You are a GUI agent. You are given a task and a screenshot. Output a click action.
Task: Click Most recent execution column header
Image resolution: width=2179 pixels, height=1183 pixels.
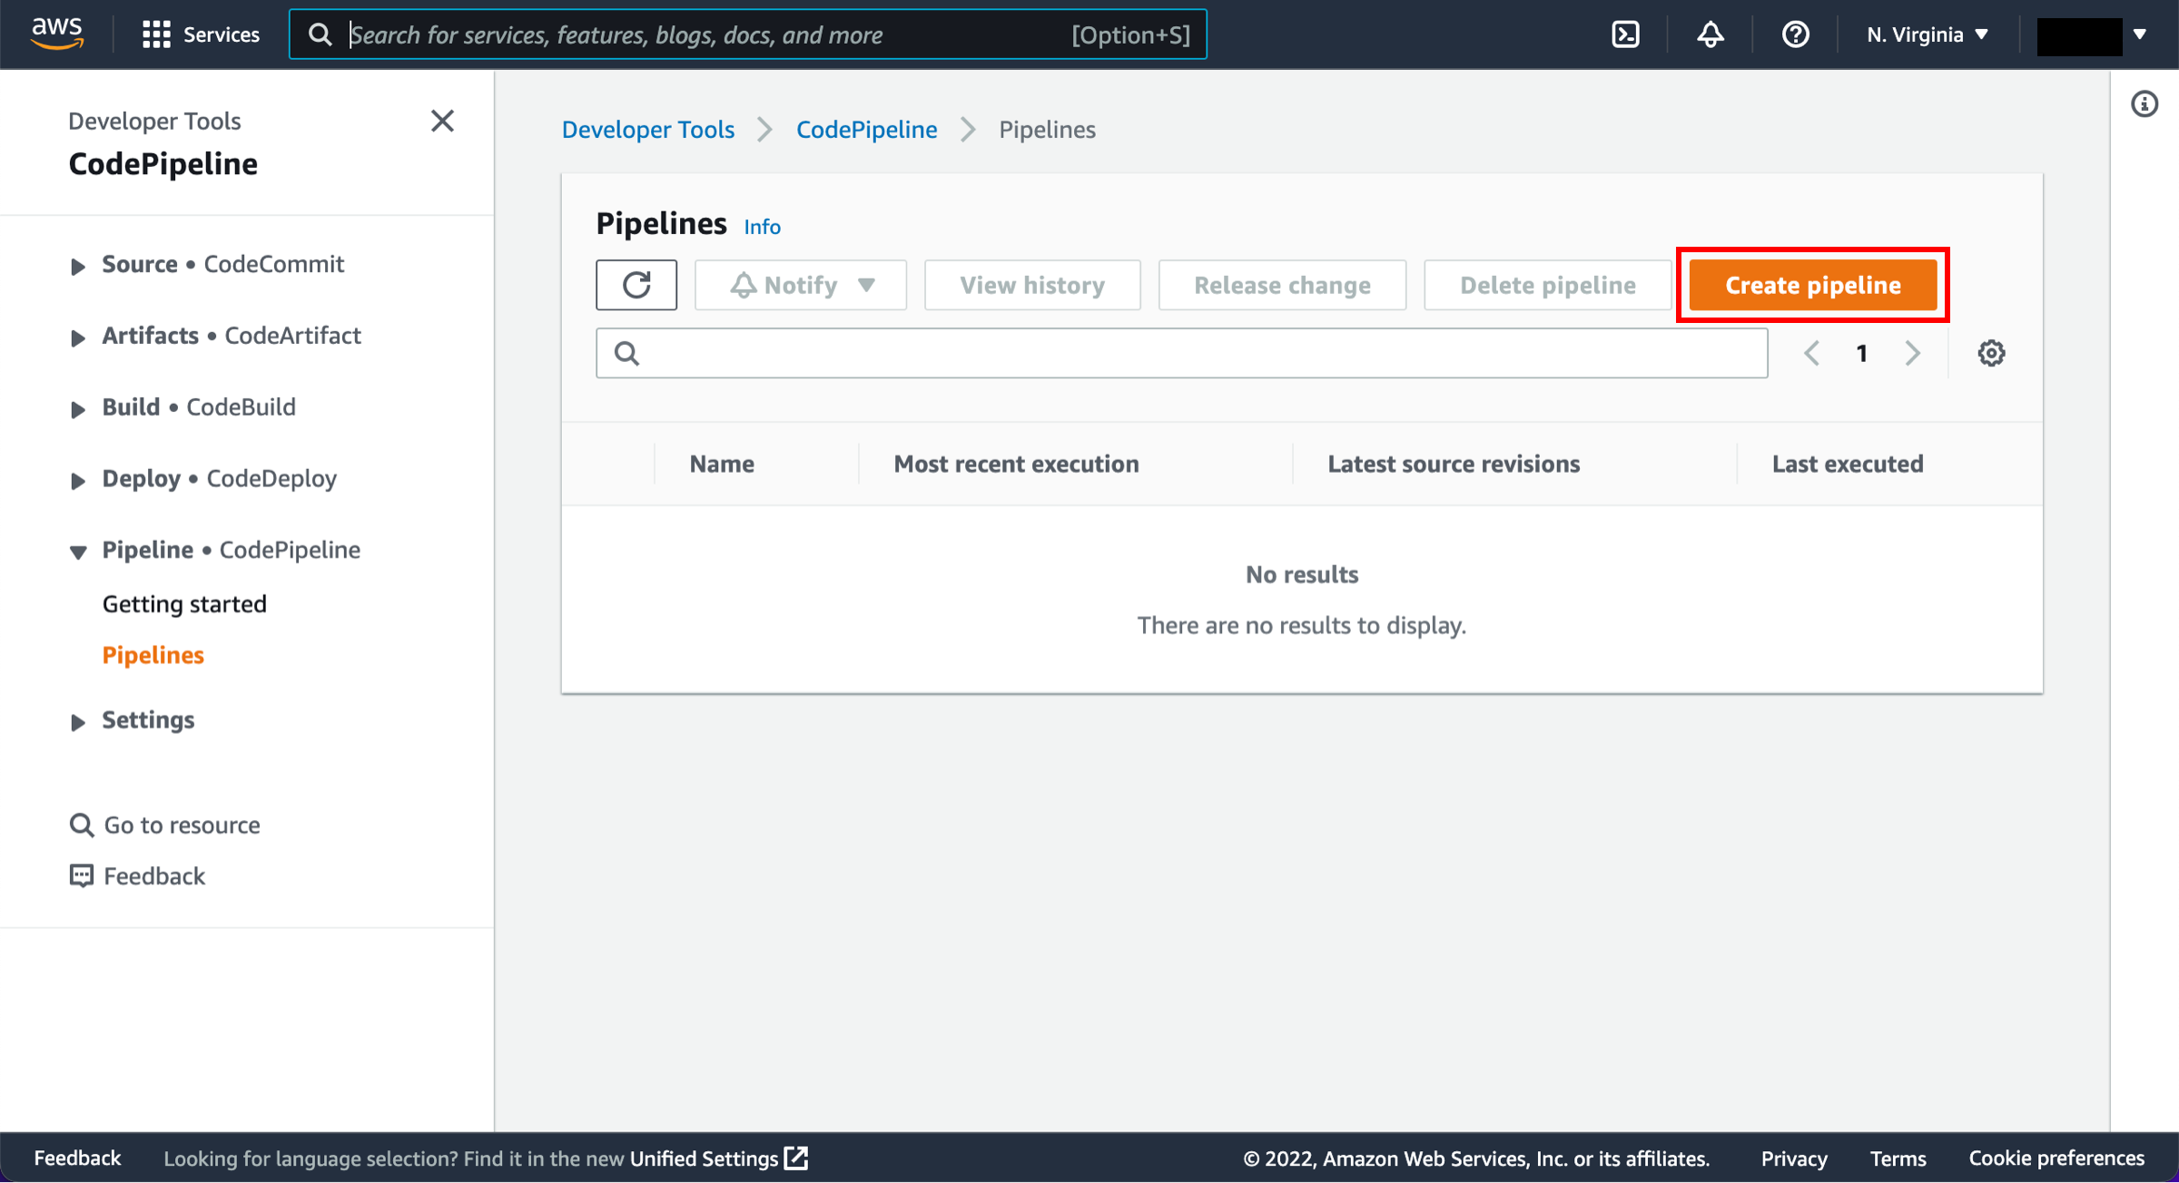pyautogui.click(x=1016, y=464)
